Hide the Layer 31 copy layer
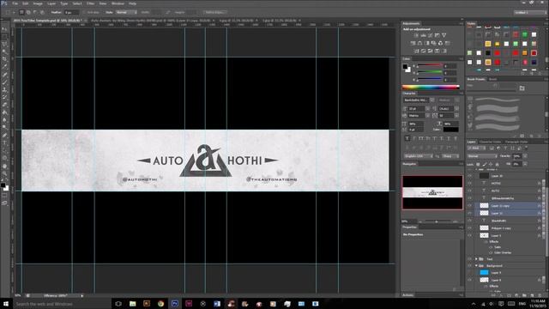The width and height of the screenshot is (549, 309). tap(469, 206)
